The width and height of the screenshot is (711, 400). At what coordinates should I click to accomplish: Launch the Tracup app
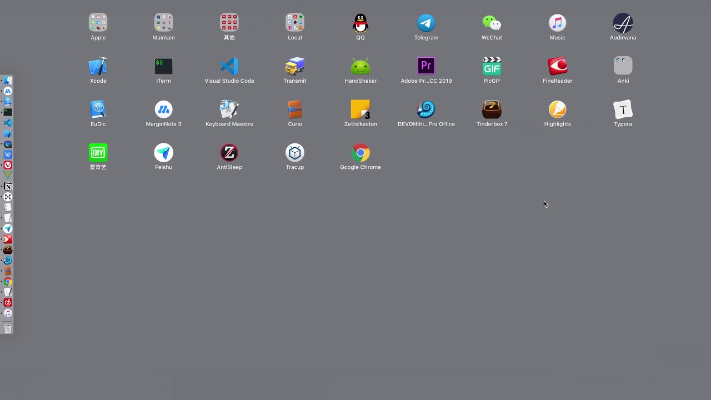pos(294,153)
